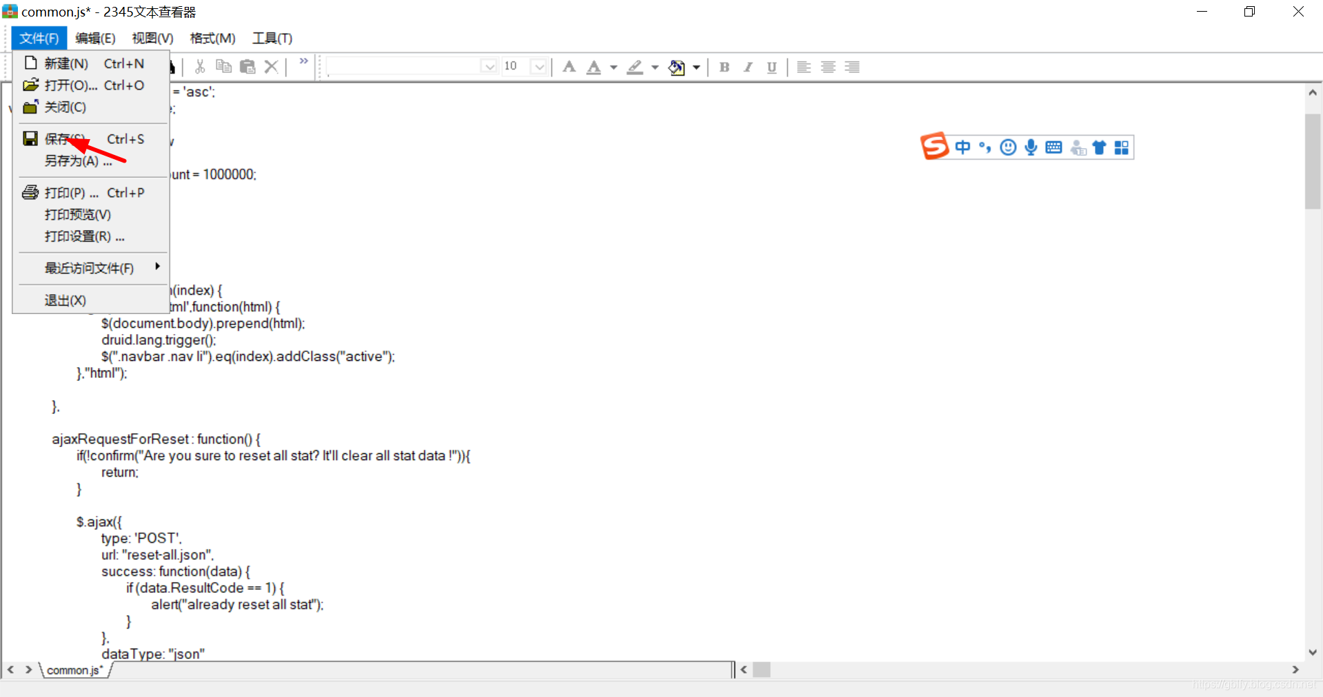Toggle bold formatting
Viewport: 1323px width, 697px height.
[724, 67]
